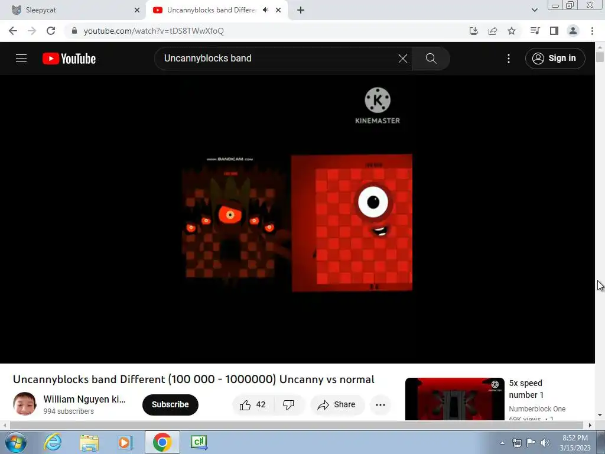Open the C# application on taskbar
This screenshot has height=454, width=605.
[199, 442]
